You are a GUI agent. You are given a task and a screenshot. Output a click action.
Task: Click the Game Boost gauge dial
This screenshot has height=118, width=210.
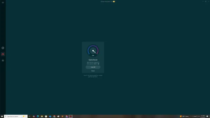coord(93,50)
